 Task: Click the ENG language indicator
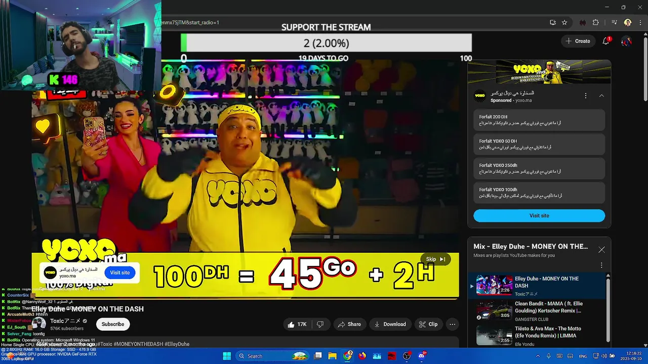[583, 356]
